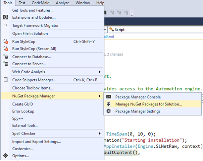Choose Open File In Solution
Viewport: 203px width, 161px height.
tap(52, 33)
